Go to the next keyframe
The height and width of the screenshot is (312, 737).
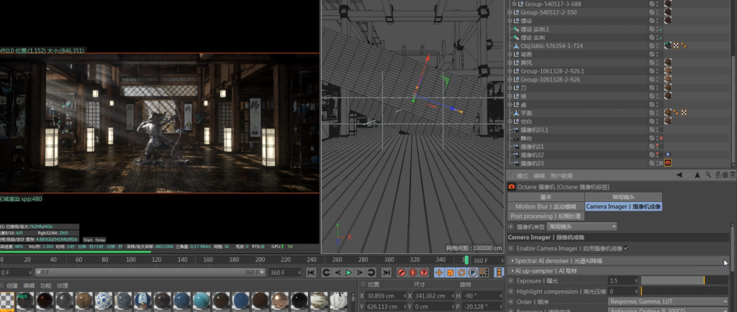371,272
